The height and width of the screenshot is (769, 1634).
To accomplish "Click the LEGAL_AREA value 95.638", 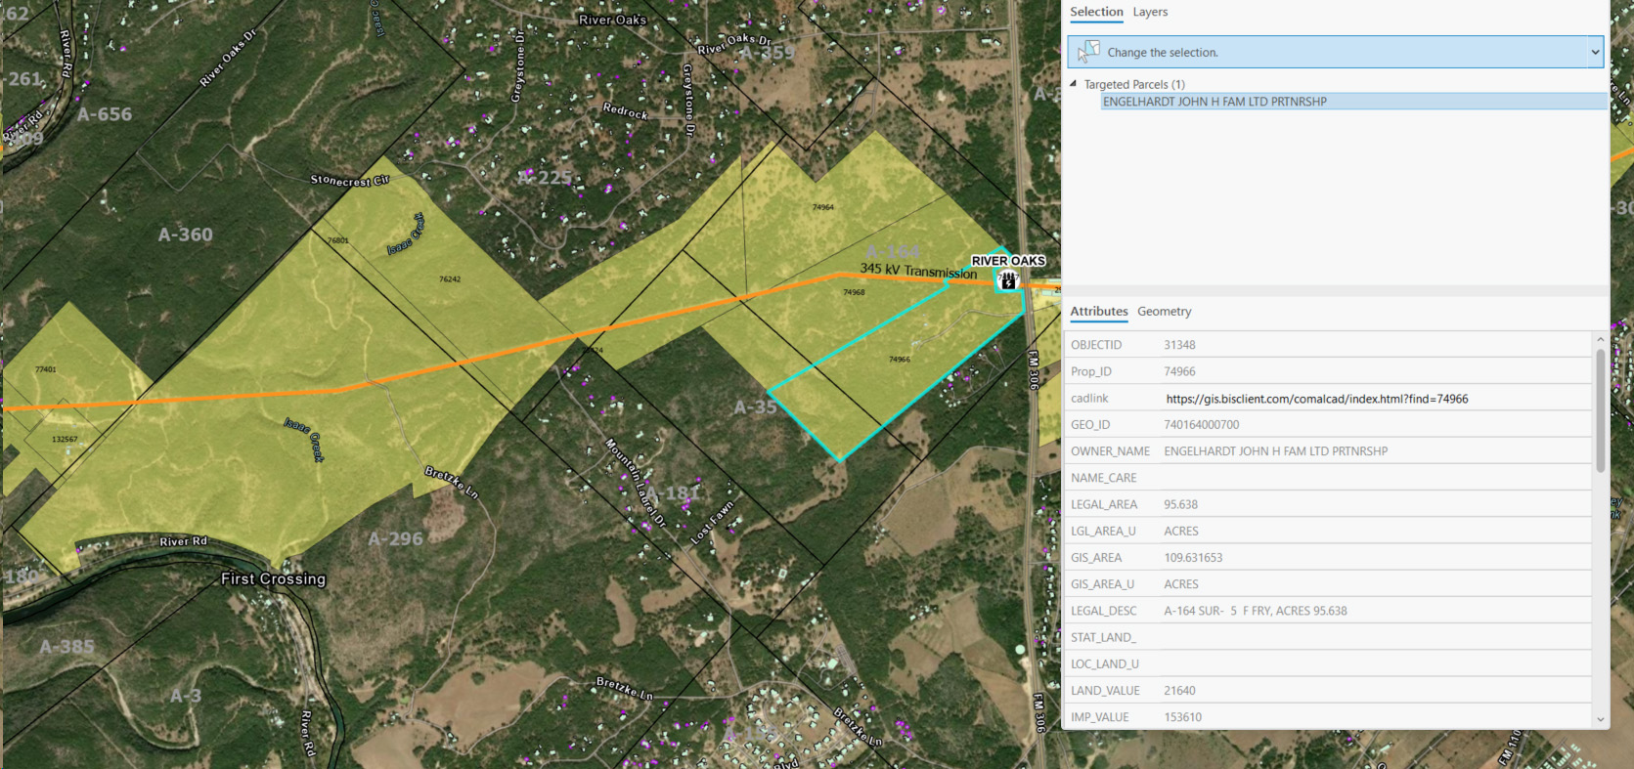I will click(1180, 505).
